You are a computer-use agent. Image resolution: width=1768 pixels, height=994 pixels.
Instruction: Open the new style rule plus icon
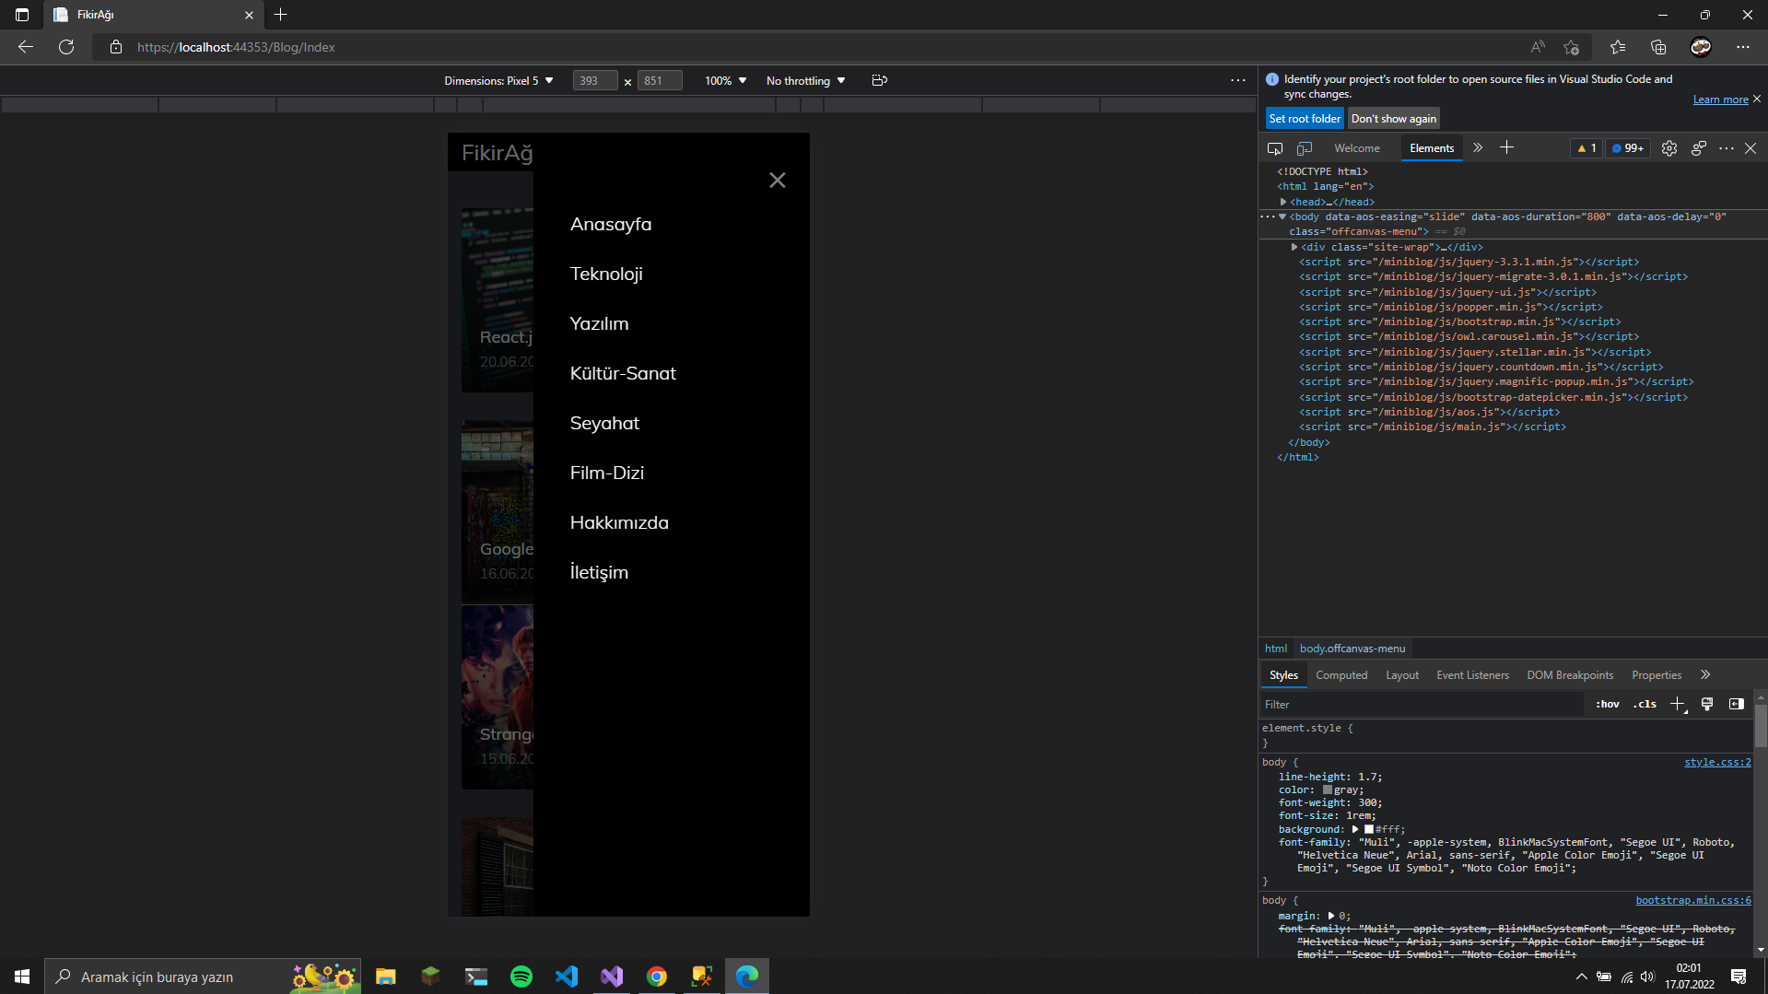(x=1678, y=705)
